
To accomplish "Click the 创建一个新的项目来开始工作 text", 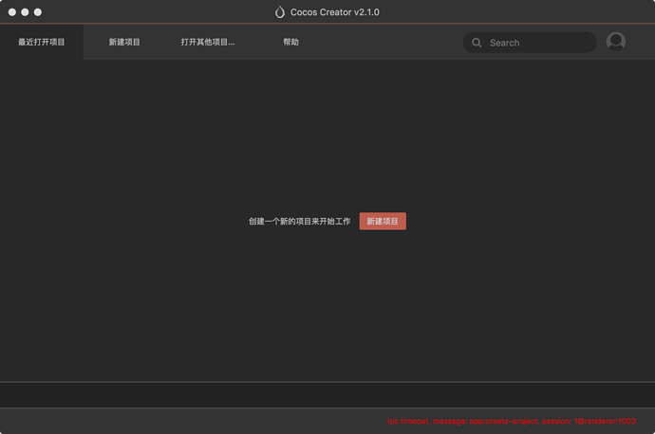I will tap(300, 222).
